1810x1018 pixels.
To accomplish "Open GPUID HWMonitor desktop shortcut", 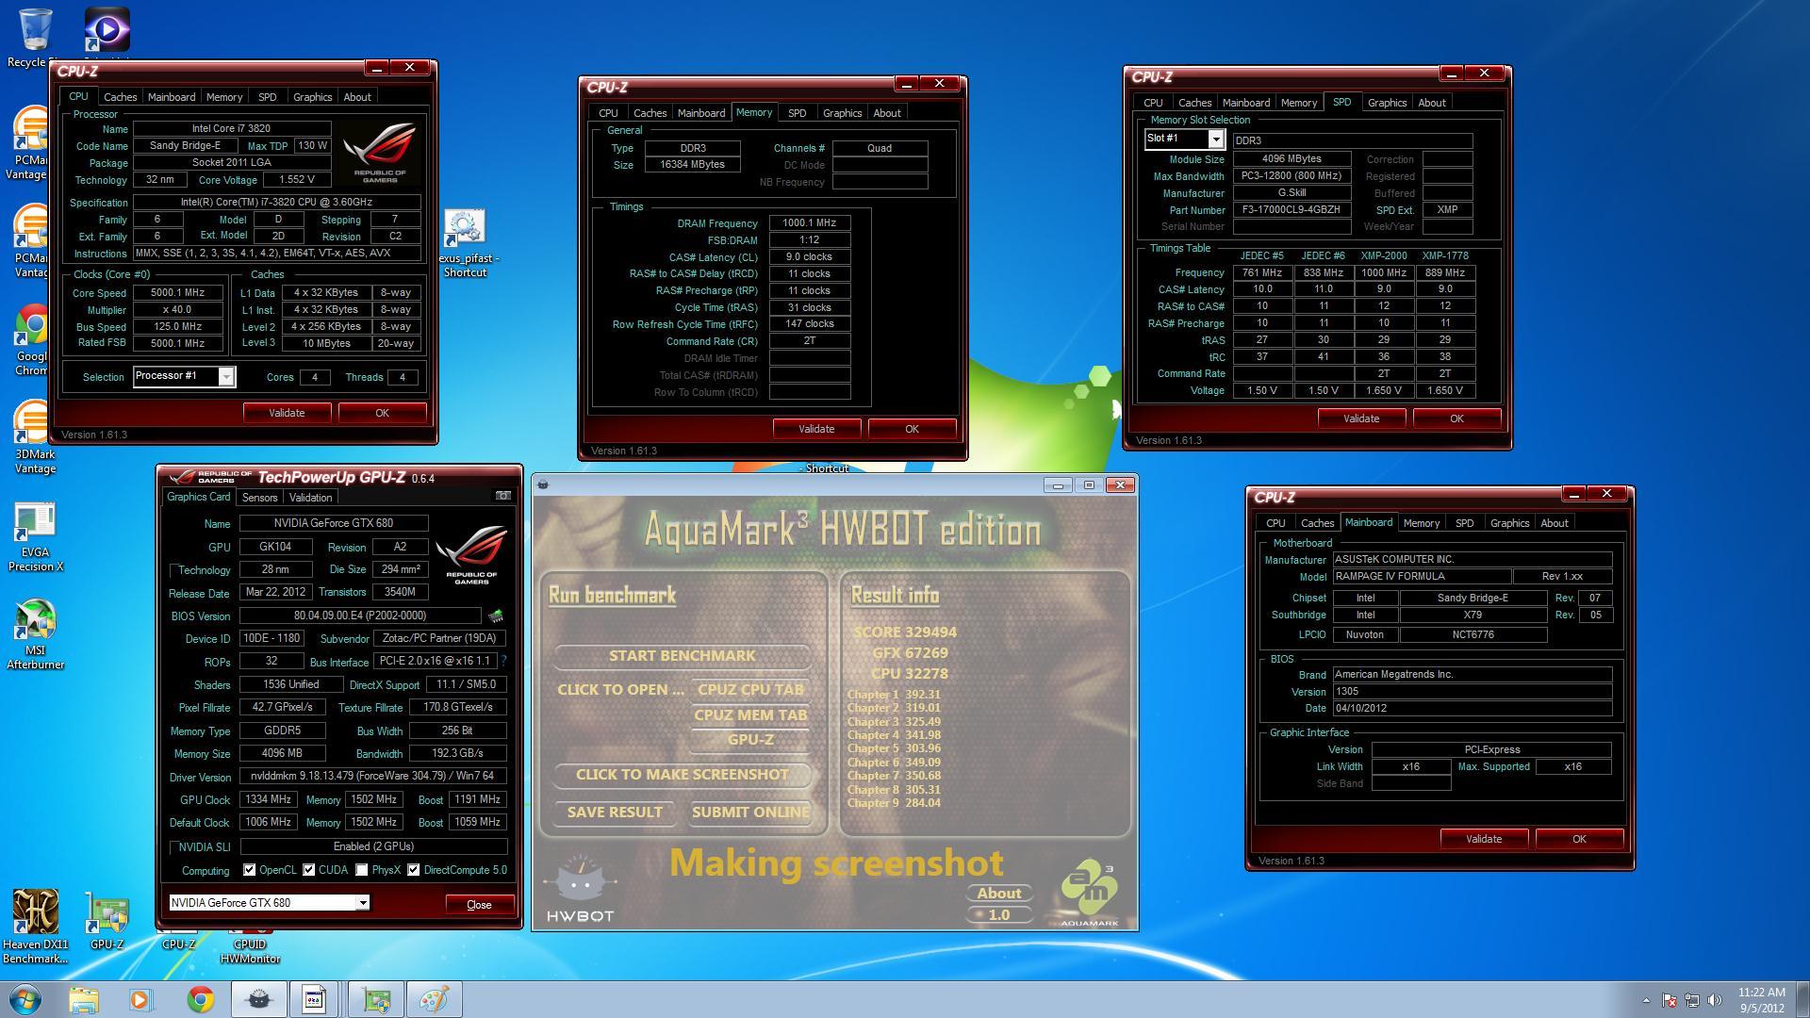I will pyautogui.click(x=250, y=947).
